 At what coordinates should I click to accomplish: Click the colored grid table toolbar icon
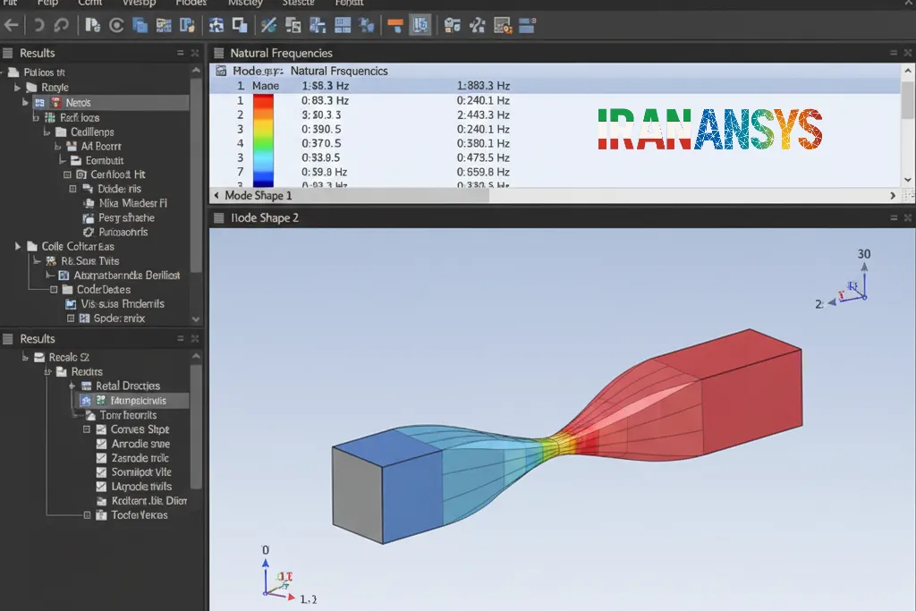(164, 25)
